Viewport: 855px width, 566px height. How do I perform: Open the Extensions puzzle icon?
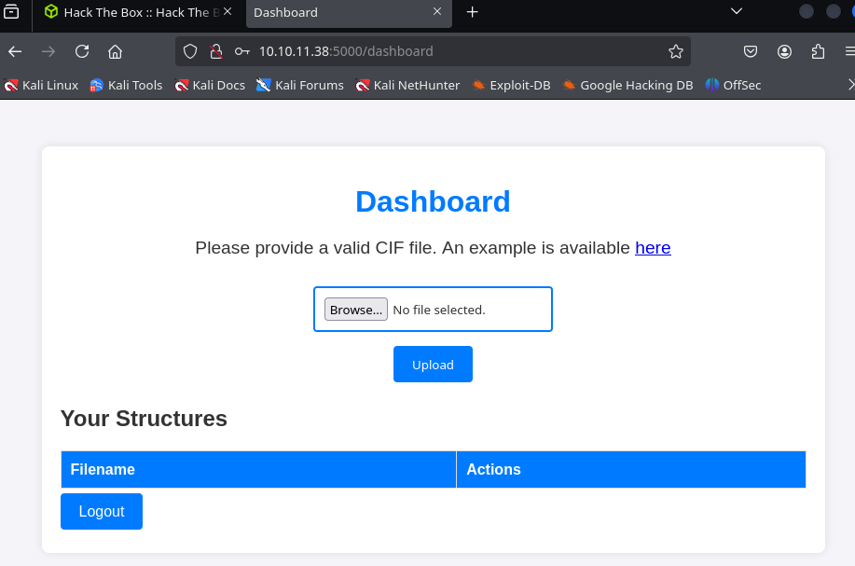[x=819, y=51]
